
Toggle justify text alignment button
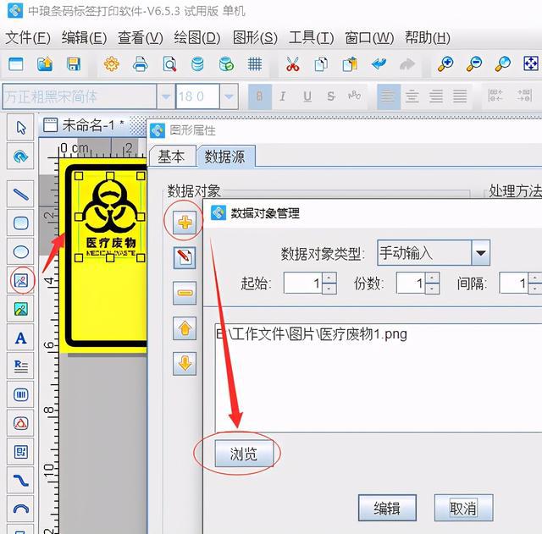click(460, 96)
